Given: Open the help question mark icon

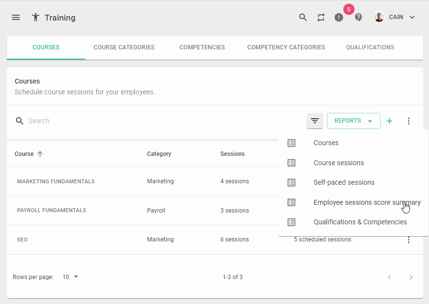Looking at the screenshot, I should coord(359,17).
